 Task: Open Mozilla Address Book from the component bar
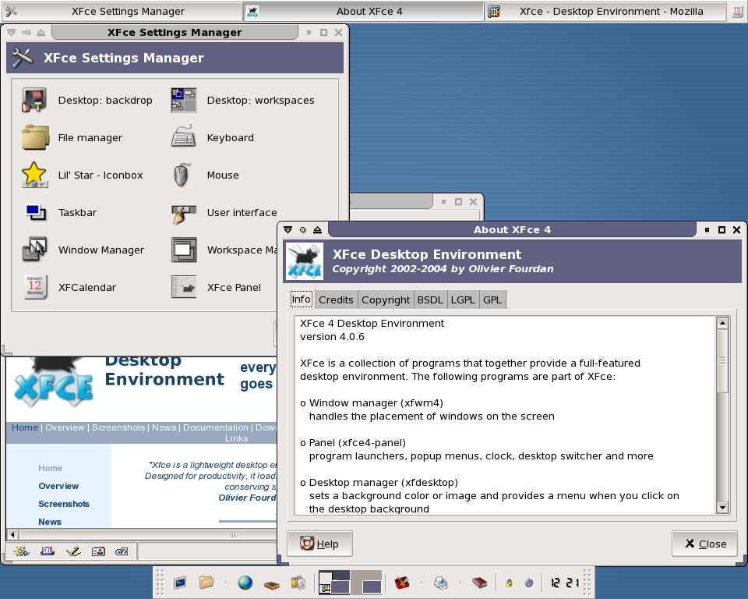98,551
